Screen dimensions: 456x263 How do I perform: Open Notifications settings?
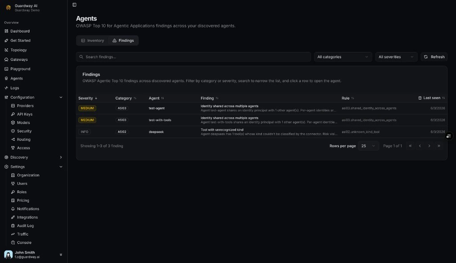tap(25, 209)
